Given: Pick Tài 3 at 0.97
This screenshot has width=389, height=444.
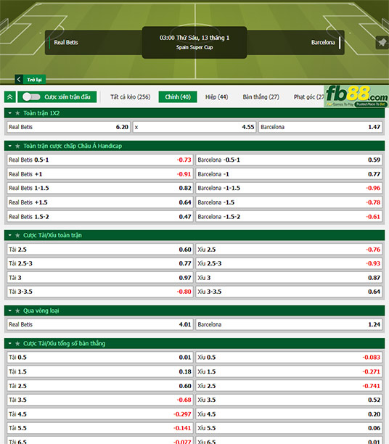Looking at the screenshot, I should pyautogui.click(x=100, y=277).
